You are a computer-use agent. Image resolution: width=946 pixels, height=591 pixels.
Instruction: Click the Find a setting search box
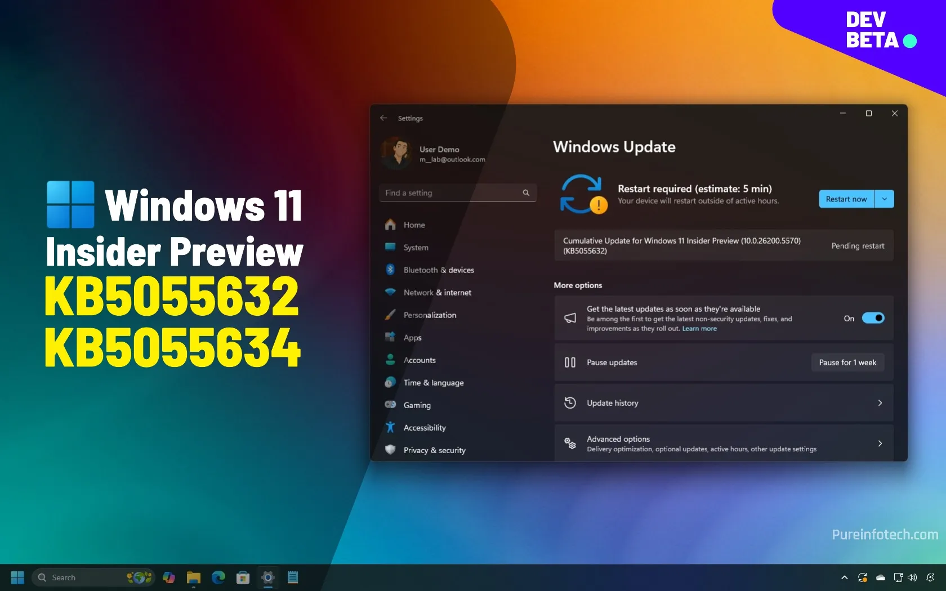coord(457,192)
